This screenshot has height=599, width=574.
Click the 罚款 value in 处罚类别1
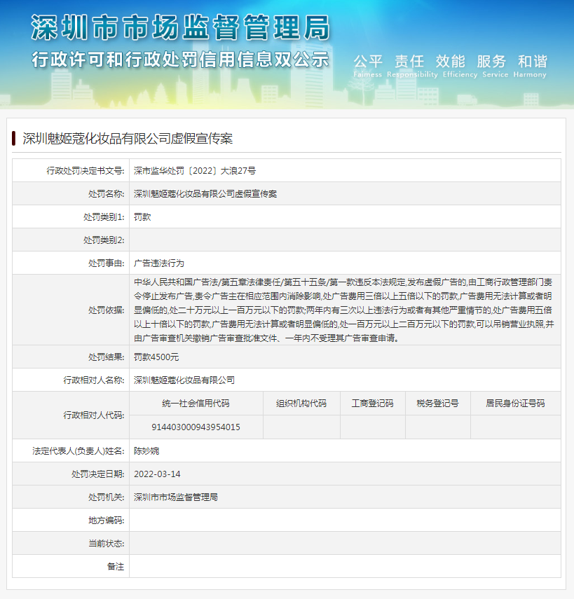142,217
